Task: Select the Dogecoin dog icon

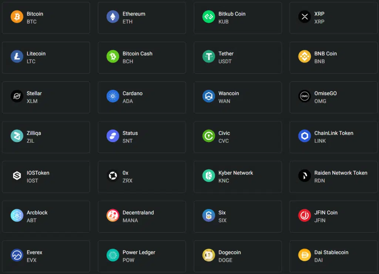Action: coord(209,255)
